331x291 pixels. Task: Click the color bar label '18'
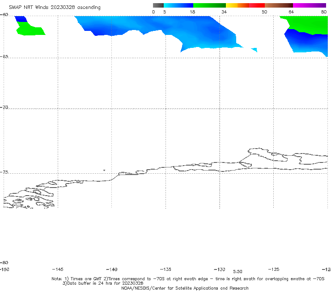click(x=192, y=12)
